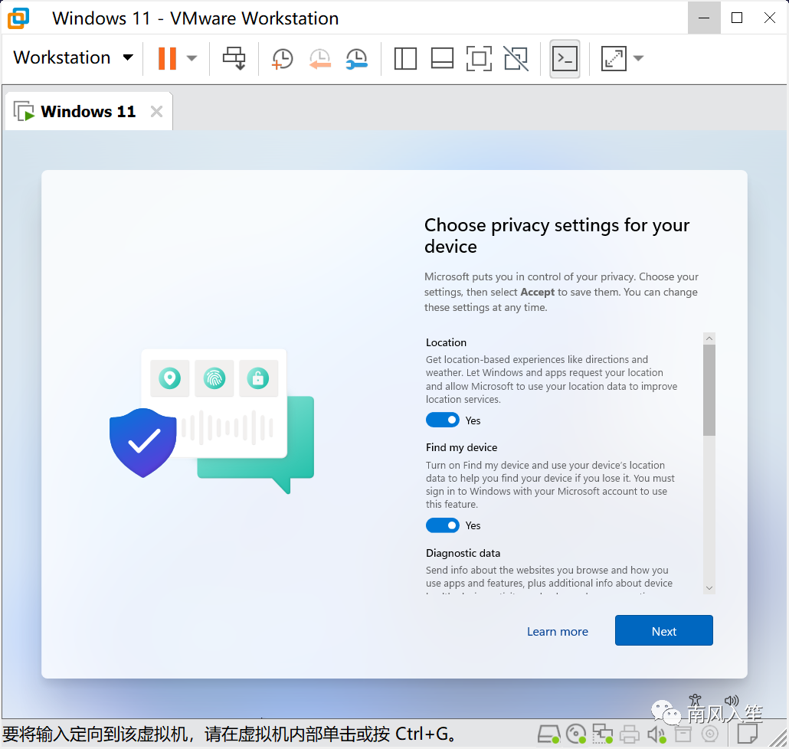This screenshot has height=749, width=789.
Task: Click the sound card status icon
Action: coord(656,734)
